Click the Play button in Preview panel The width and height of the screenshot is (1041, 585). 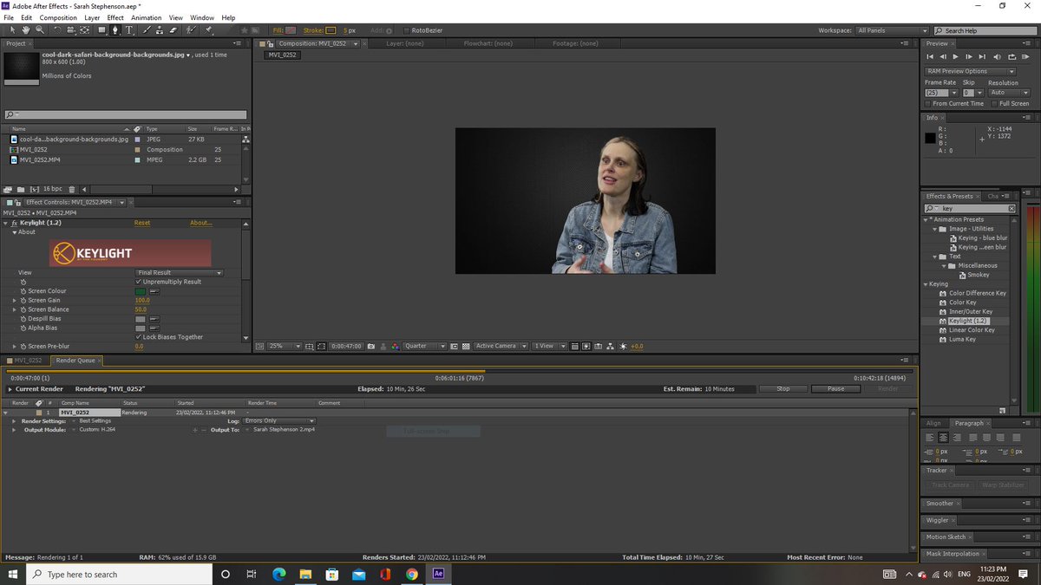[x=955, y=56]
